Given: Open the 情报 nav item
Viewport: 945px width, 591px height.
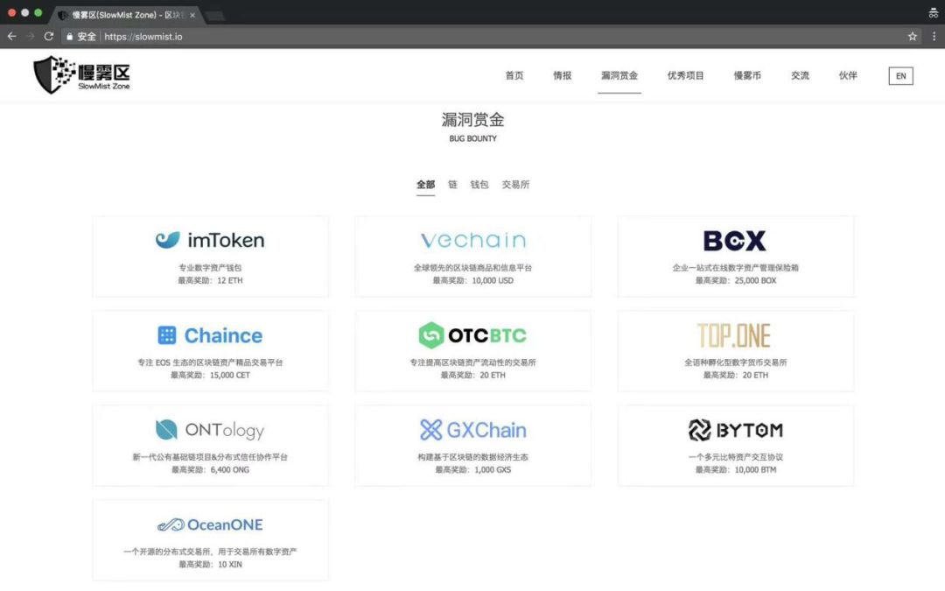Looking at the screenshot, I should pyautogui.click(x=563, y=75).
